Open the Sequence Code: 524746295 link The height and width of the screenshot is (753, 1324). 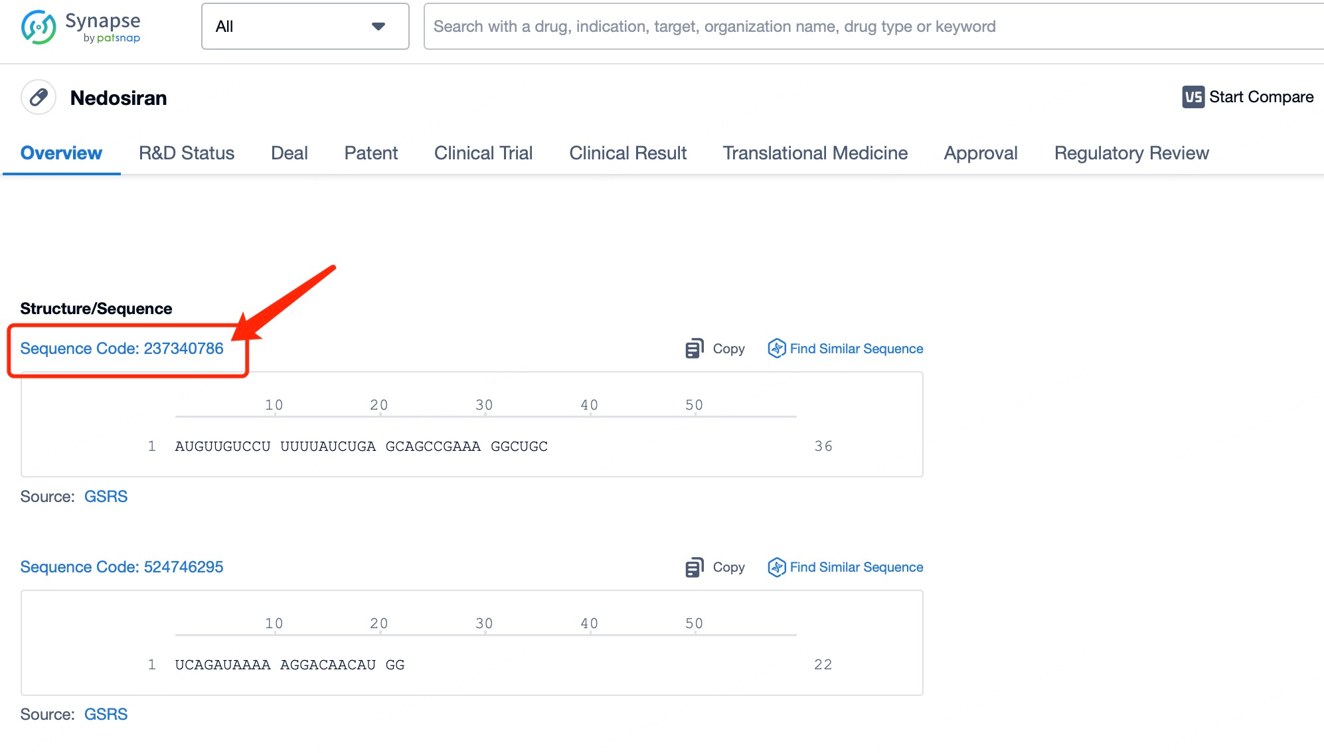point(122,567)
